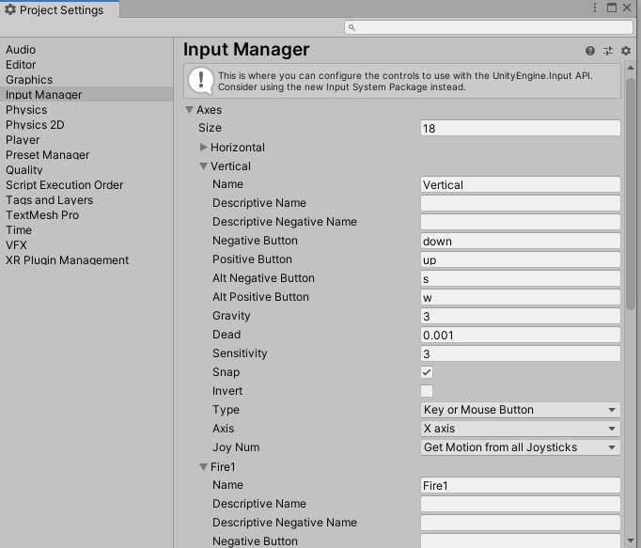Open the Input Manager gear options menu

click(626, 51)
